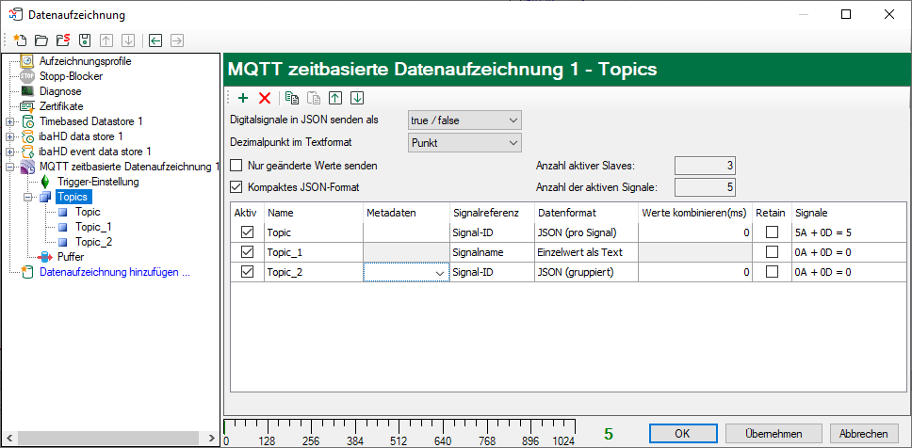The width and height of the screenshot is (912, 448).
Task: Click the ibaHD data store 1 icon
Action: [28, 136]
